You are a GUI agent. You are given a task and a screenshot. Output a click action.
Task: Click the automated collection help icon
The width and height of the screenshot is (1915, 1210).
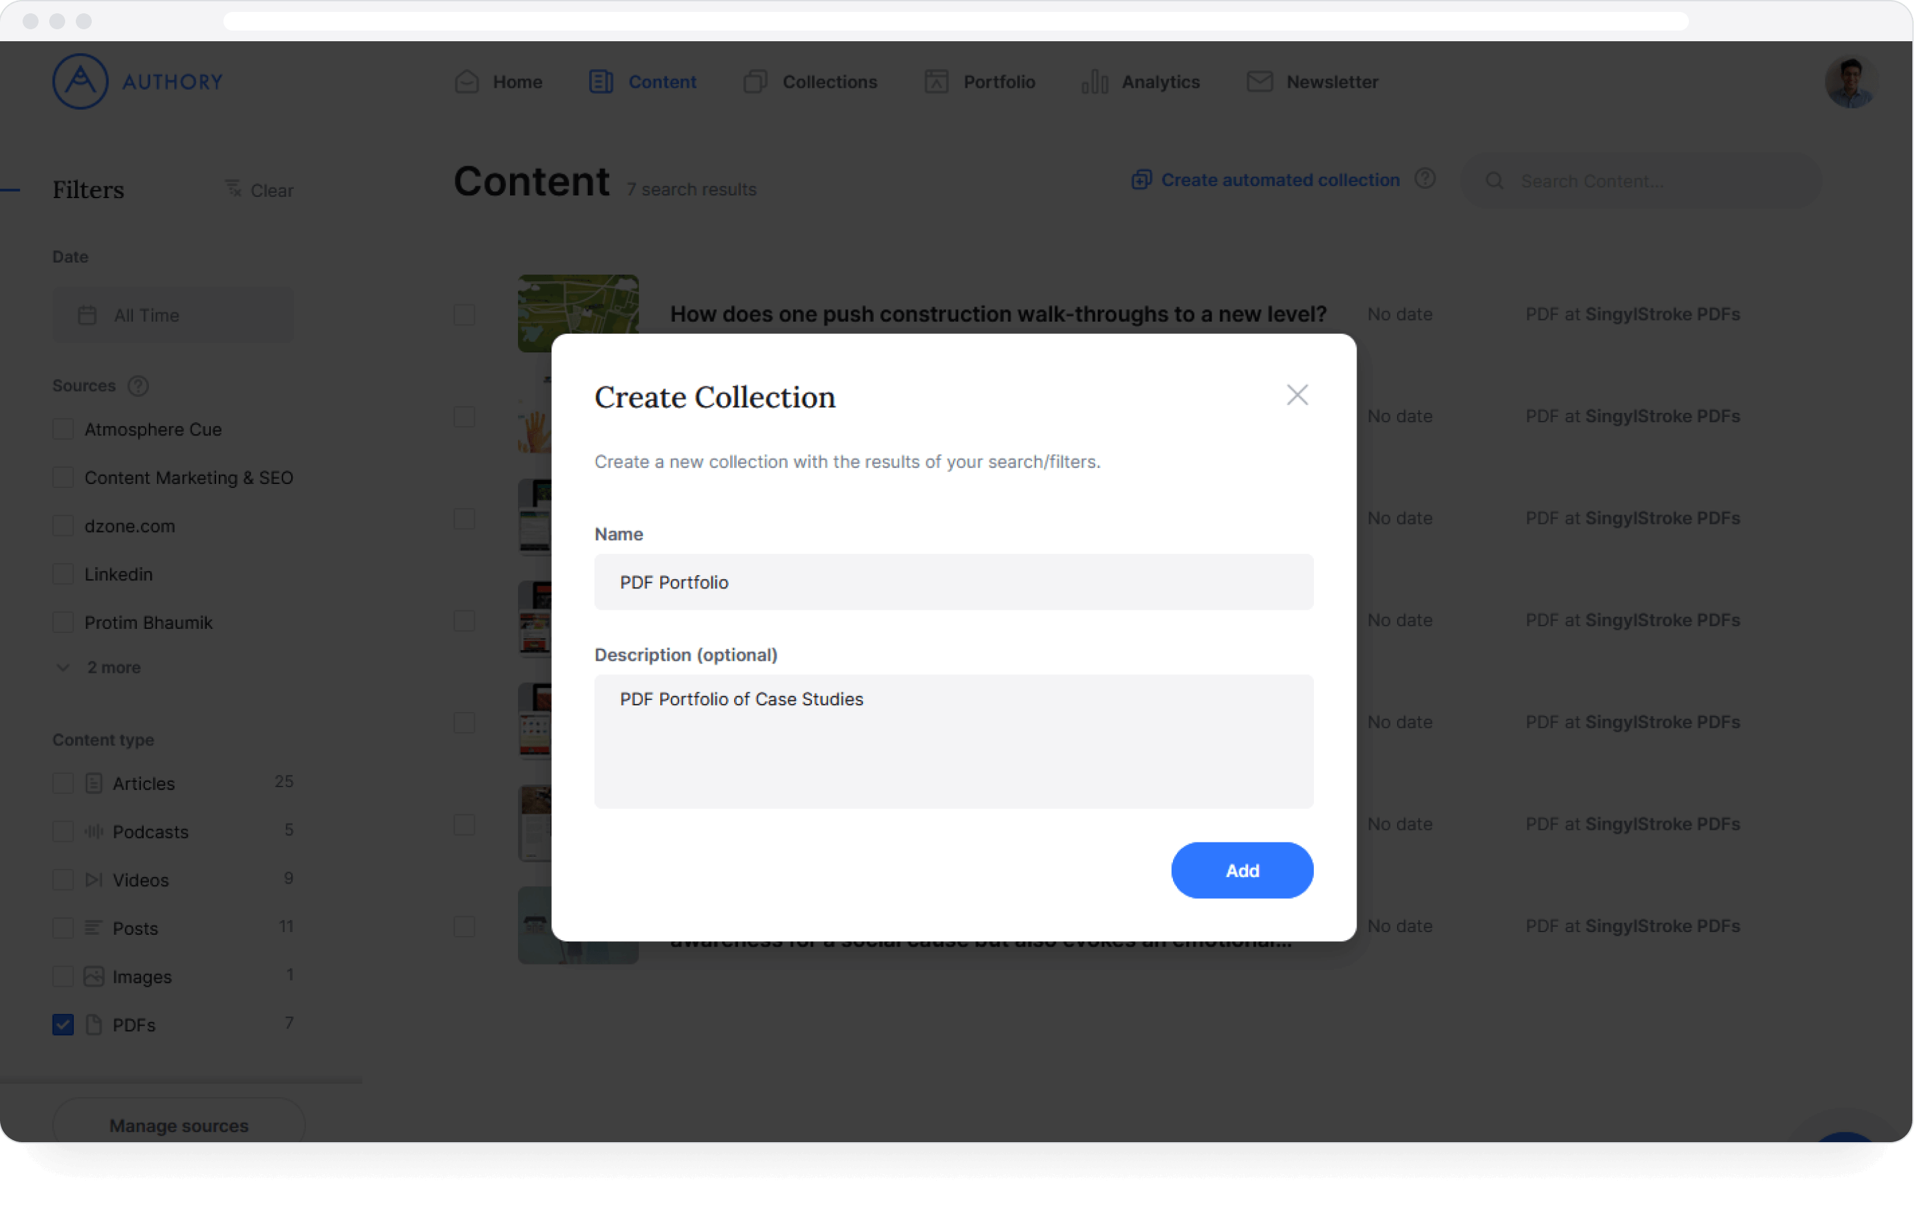pos(1424,179)
